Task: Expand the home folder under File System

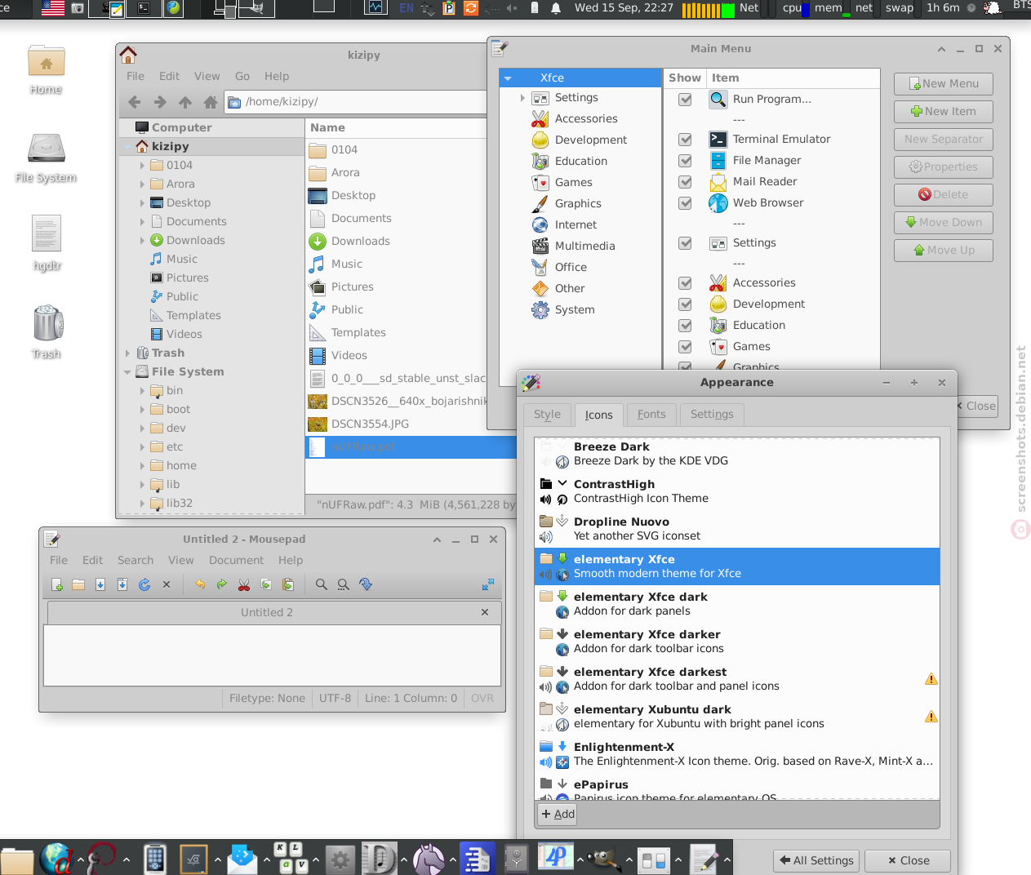Action: point(142,466)
